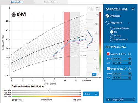Click the R curve label on chart
Screen dimensions: 138x103
(x=78, y=43)
